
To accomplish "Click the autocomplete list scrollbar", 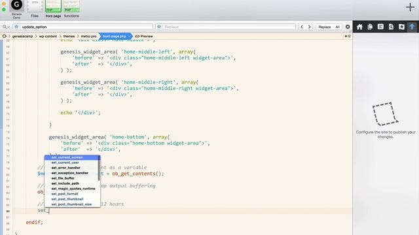I will [x=99, y=168].
